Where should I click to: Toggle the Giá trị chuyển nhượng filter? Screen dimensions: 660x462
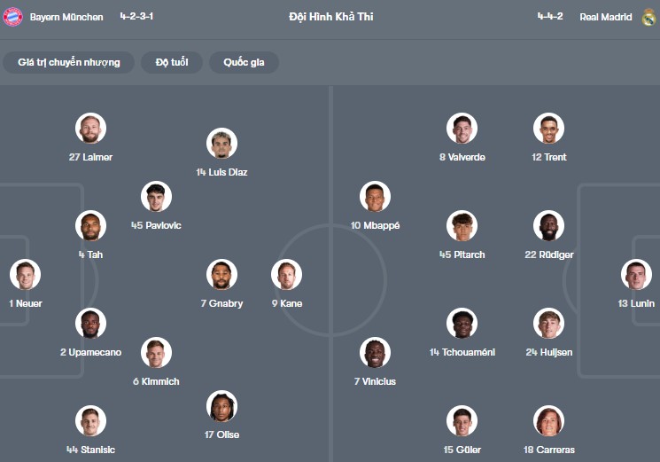coord(68,62)
